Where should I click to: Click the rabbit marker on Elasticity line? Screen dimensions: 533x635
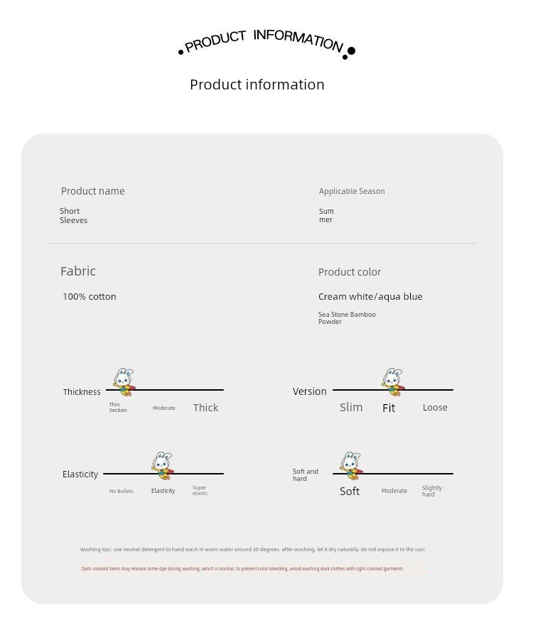coord(163,466)
